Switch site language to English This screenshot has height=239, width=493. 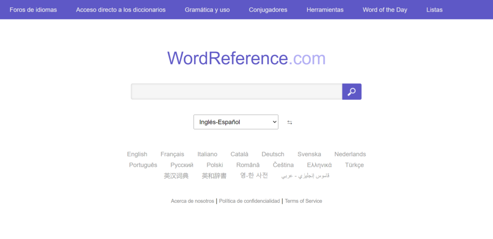tap(137, 154)
